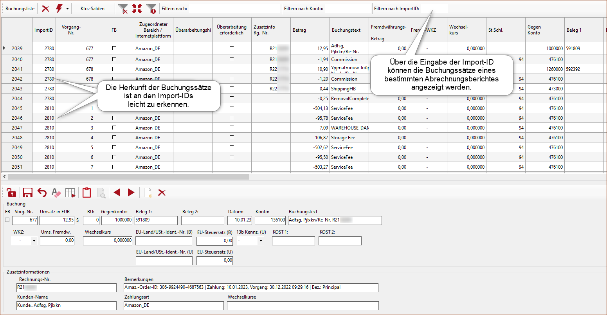The image size is (607, 315).
Task: Click the Kunden-Name field
Action: [x=67, y=306]
